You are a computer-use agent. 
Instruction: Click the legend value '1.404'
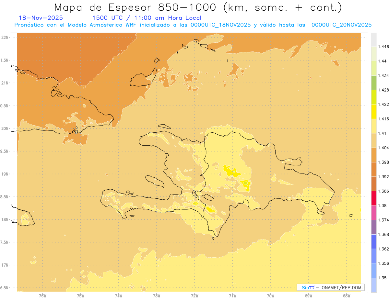tap(383, 148)
